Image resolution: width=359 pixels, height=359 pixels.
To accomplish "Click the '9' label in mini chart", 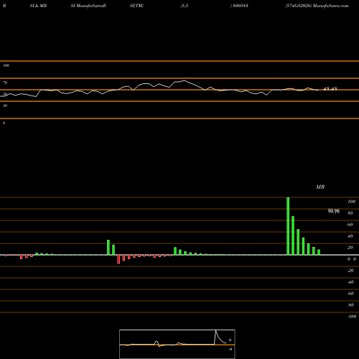I will click(230, 340).
